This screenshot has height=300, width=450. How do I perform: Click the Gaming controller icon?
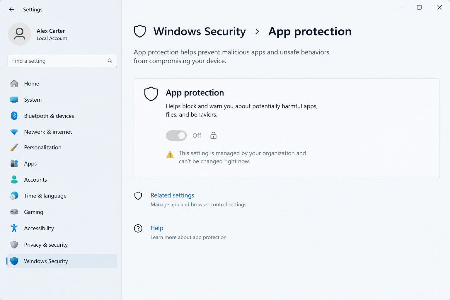click(14, 212)
